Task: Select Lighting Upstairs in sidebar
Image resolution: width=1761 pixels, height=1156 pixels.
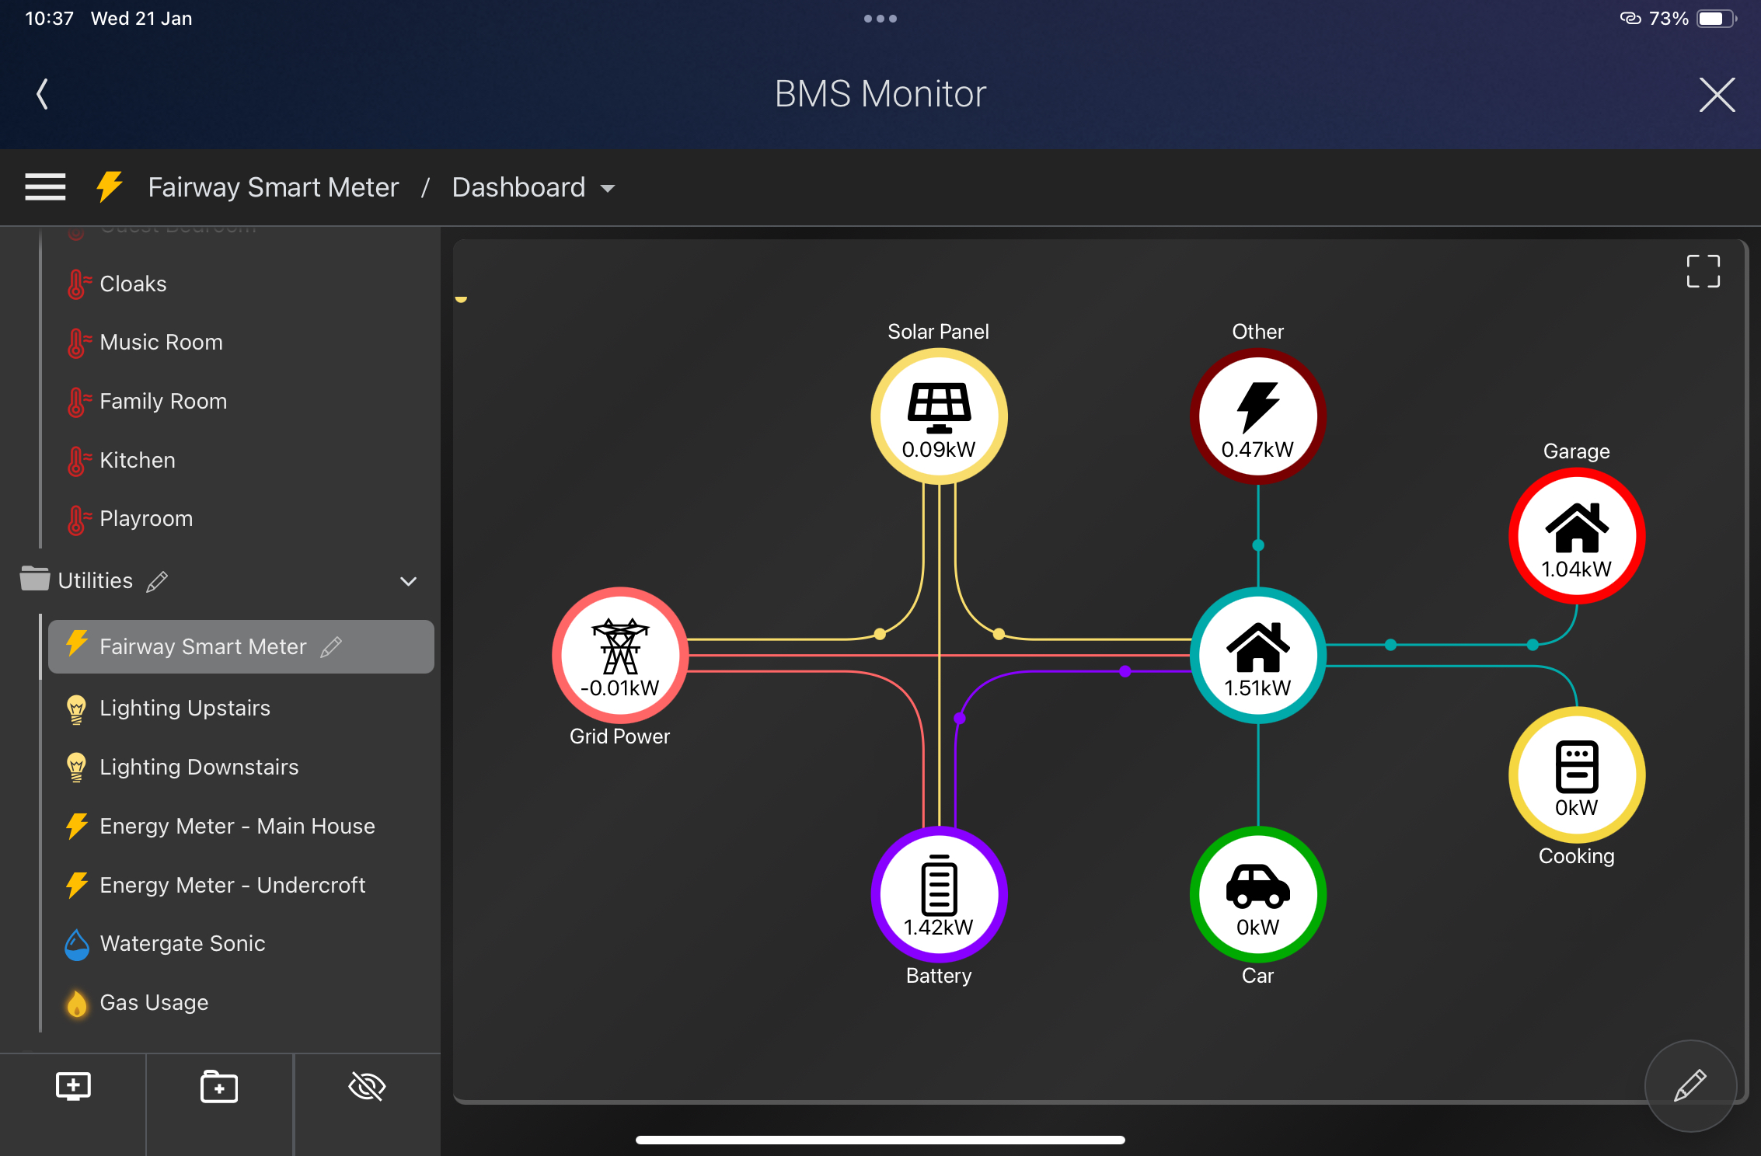Action: [x=185, y=708]
